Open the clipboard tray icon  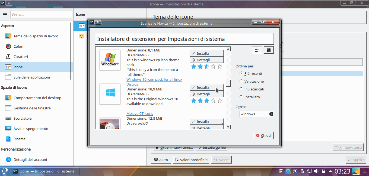click(x=281, y=171)
